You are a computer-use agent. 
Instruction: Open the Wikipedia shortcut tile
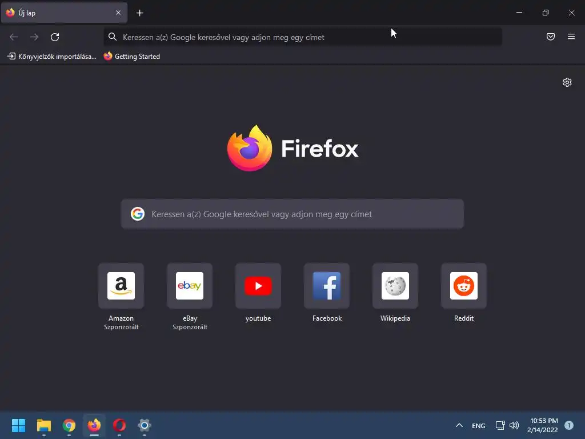395,286
